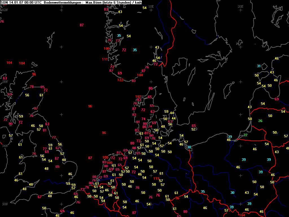Click the 'Max.Böen' text in header
289x217 pixels.
pos(93,2)
